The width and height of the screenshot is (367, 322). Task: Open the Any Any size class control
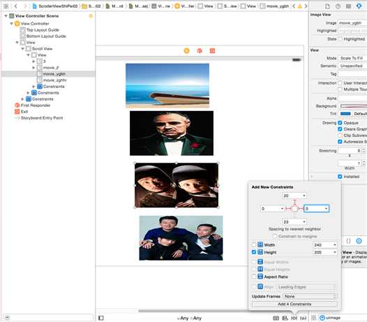point(189,318)
